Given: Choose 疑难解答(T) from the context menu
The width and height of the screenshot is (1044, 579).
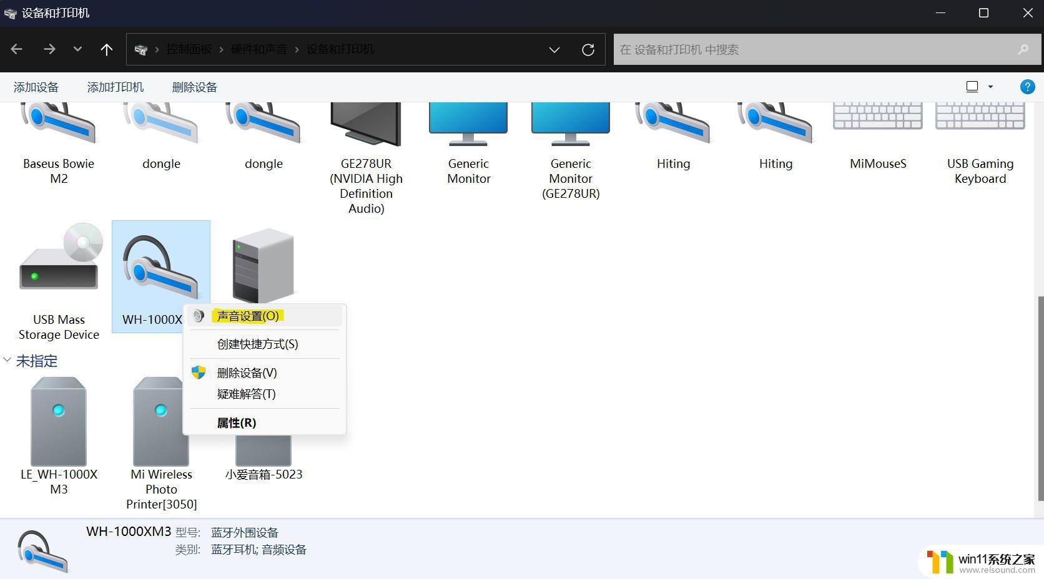Looking at the screenshot, I should (x=265, y=394).
